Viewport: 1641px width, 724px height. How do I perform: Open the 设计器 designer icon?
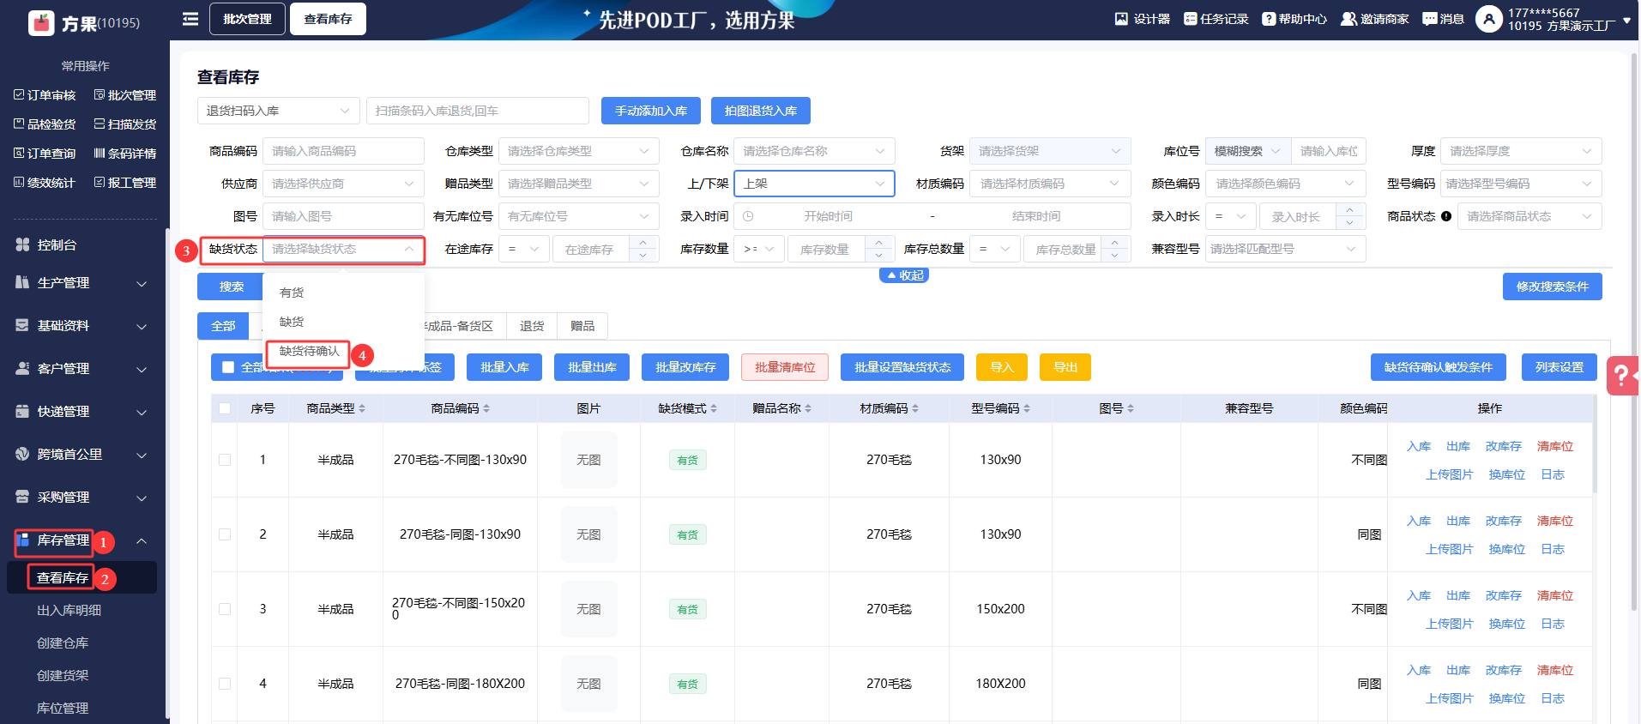tap(1121, 19)
